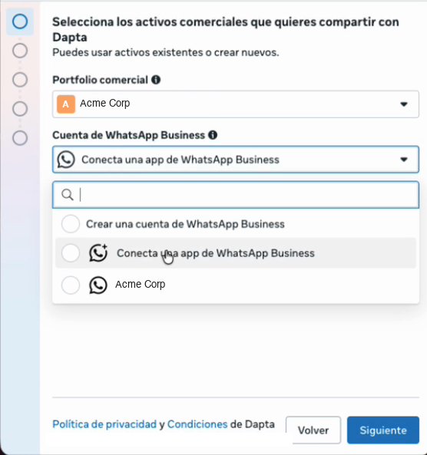Viewport: 427px width, 455px height.
Task: Open the Política de privacidad link
Action: pyautogui.click(x=104, y=424)
